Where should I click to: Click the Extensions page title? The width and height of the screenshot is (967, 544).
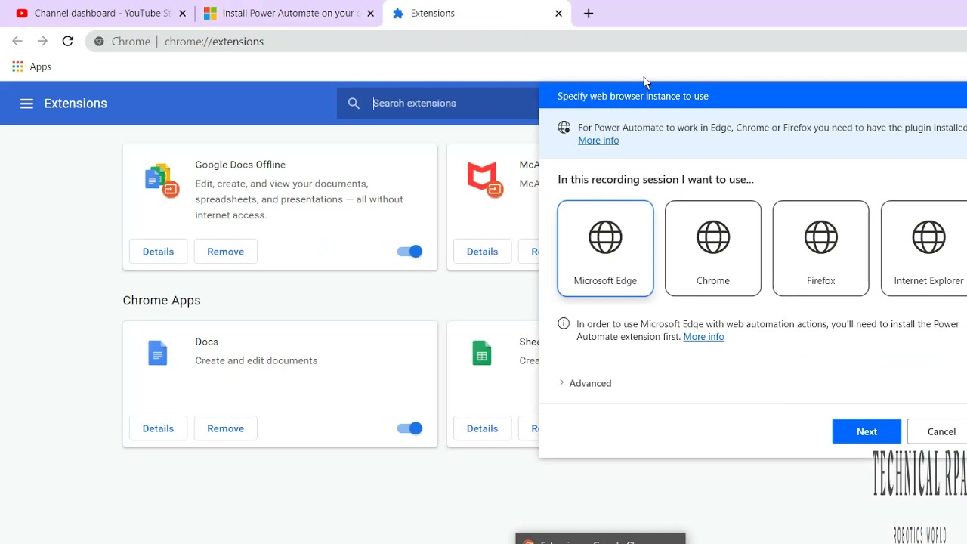coord(76,104)
